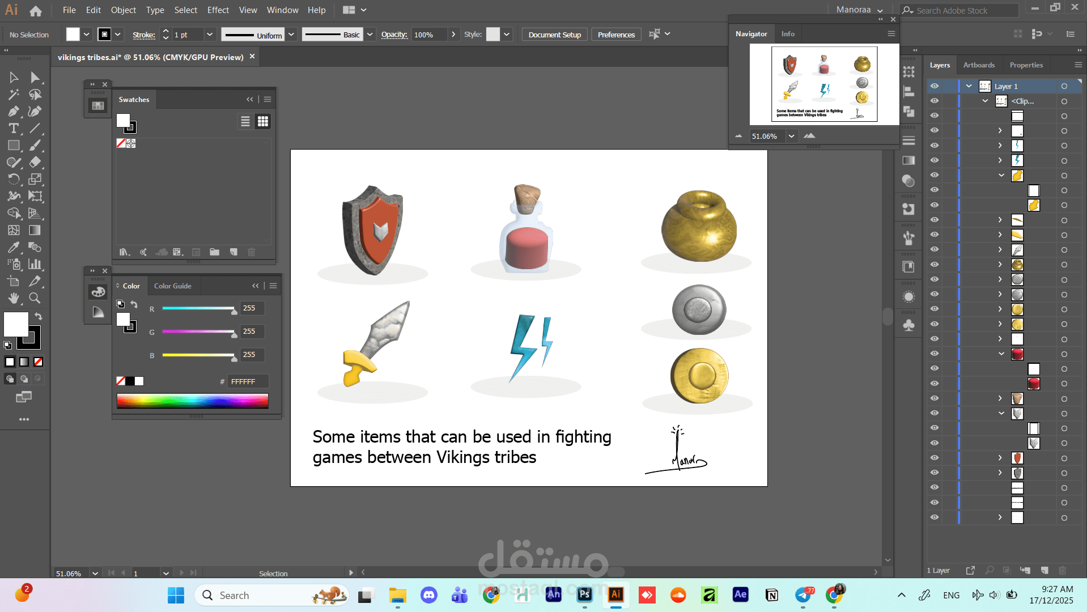Select the Eraser tool

(35, 162)
